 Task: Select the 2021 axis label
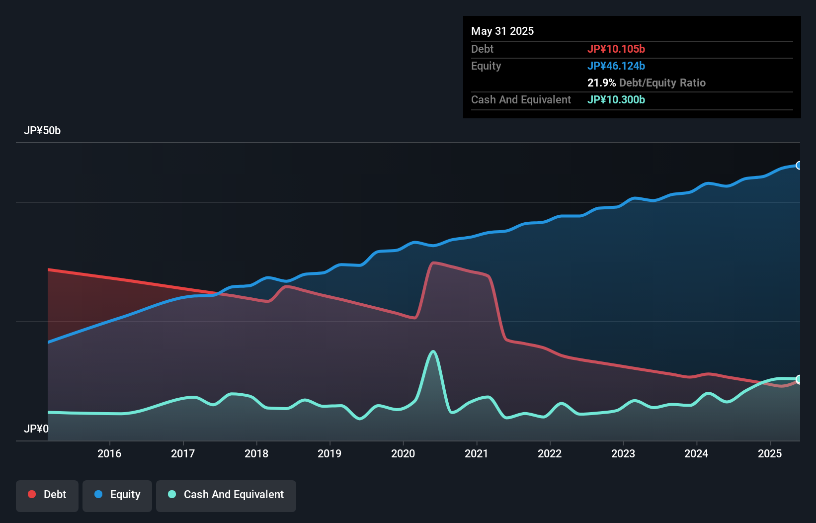pyautogui.click(x=477, y=453)
